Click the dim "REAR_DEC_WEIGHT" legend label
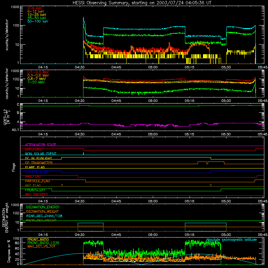Viewport: 268px width, 268px height. click(41, 220)
